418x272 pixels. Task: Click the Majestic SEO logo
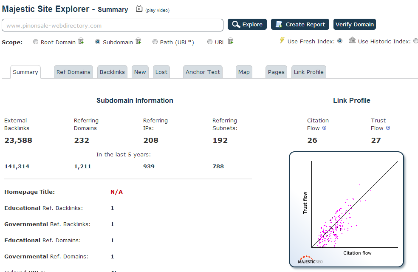point(310,260)
